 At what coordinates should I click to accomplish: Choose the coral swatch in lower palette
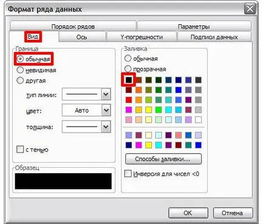tap(178, 135)
